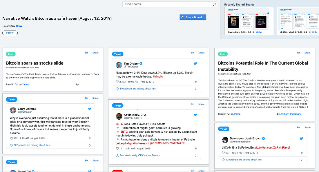Image resolution: width=319 pixels, height=172 pixels.
Task: Expand See Kevin Kelly's other Tweets chevron
Action: point(196,155)
